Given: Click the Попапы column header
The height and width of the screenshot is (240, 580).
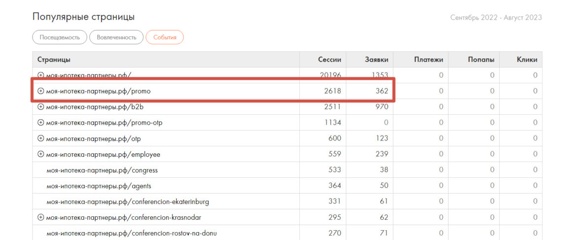Looking at the screenshot, I should 481,60.
